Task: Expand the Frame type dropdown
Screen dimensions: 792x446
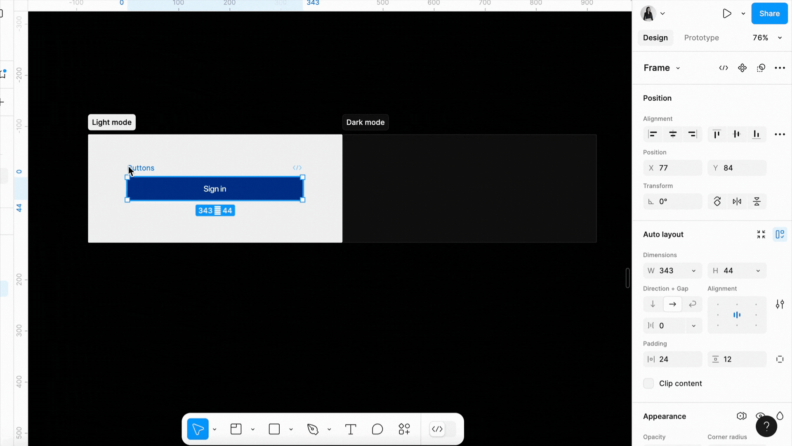Action: (678, 68)
